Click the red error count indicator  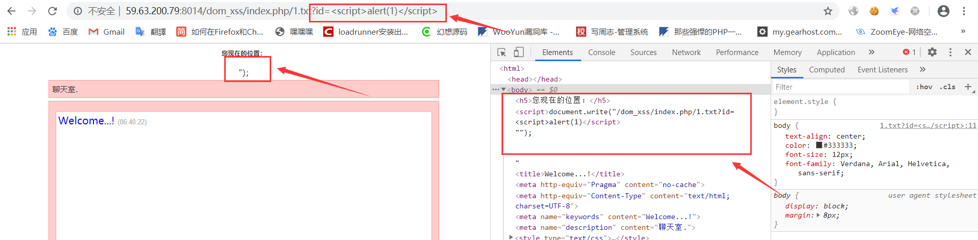909,52
